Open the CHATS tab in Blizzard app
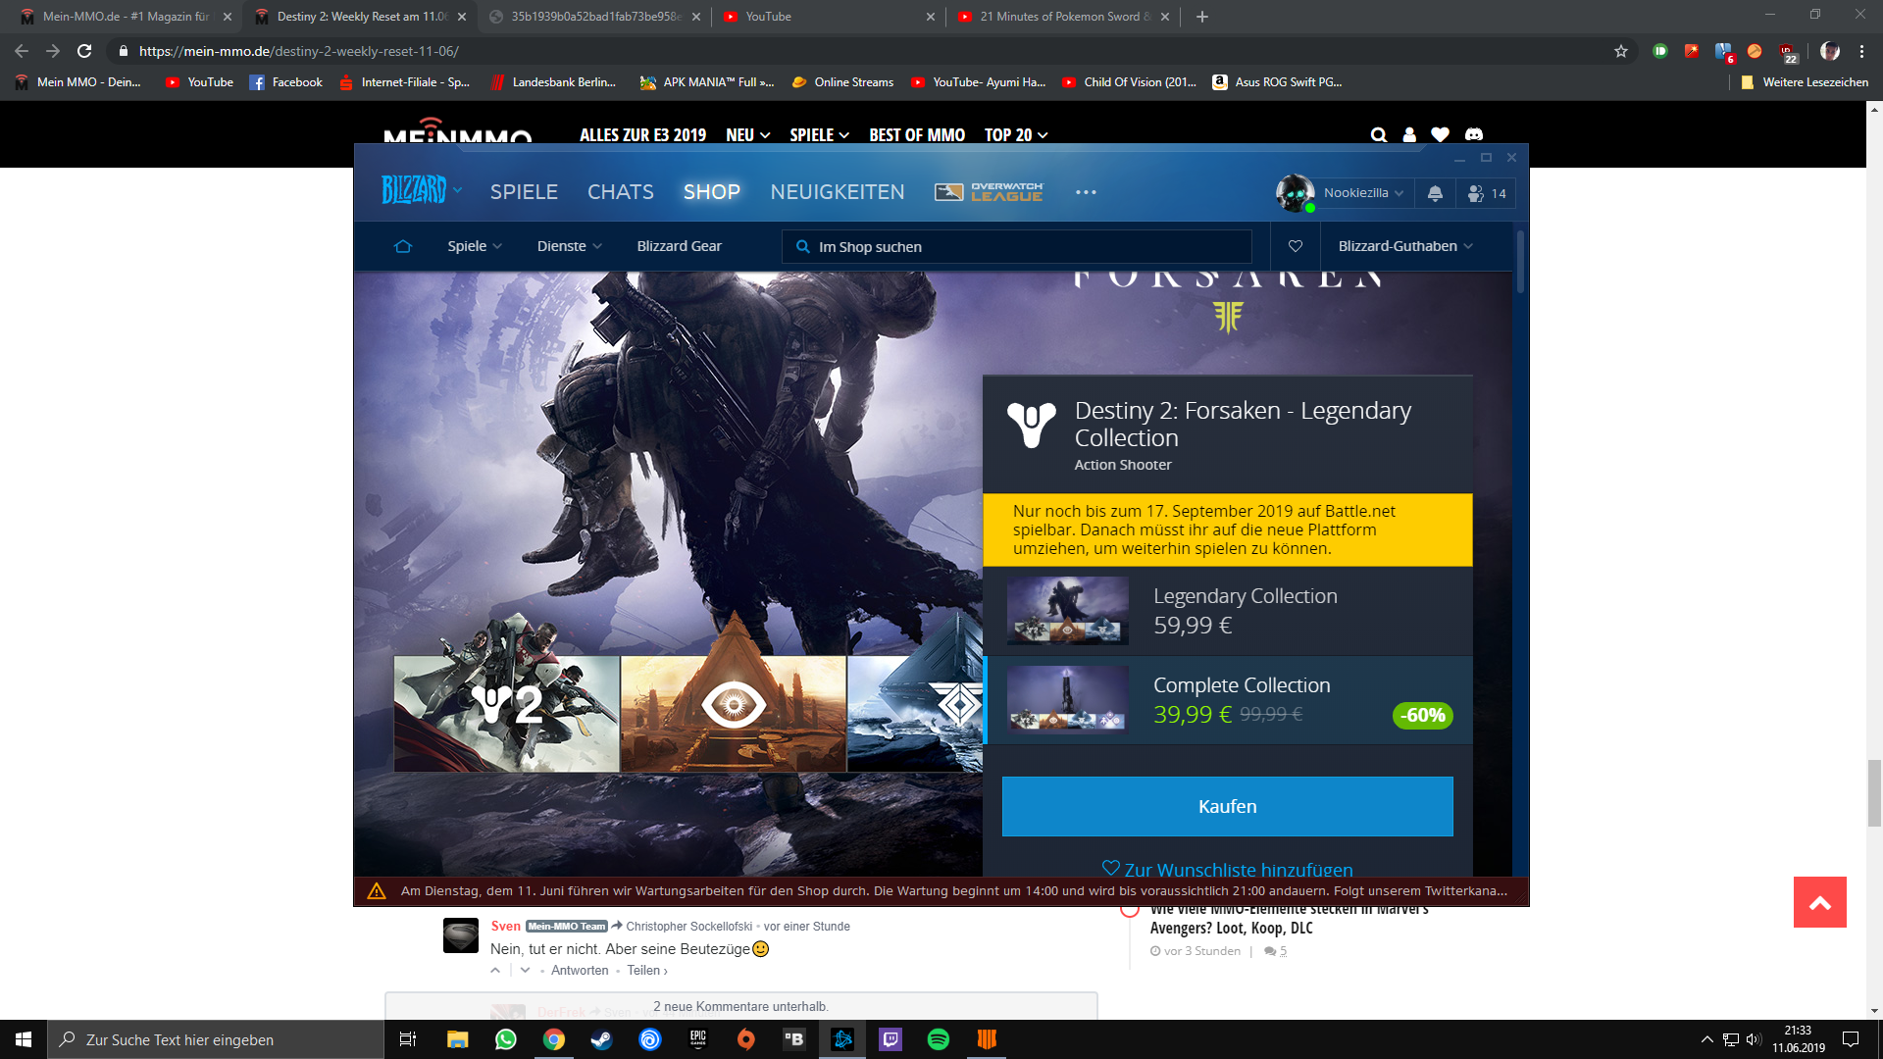 coord(621,192)
